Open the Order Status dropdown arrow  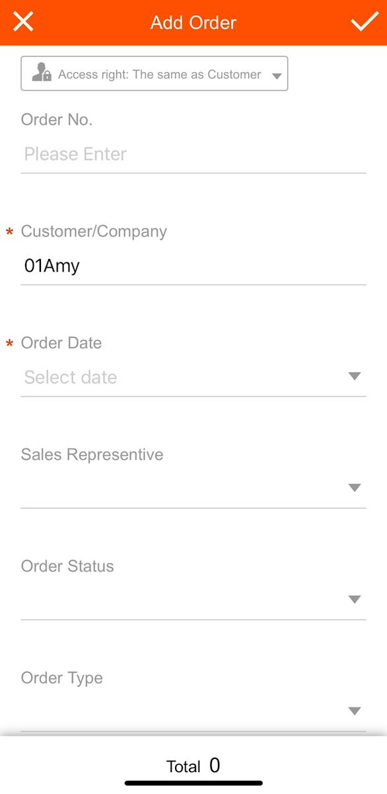tap(355, 600)
